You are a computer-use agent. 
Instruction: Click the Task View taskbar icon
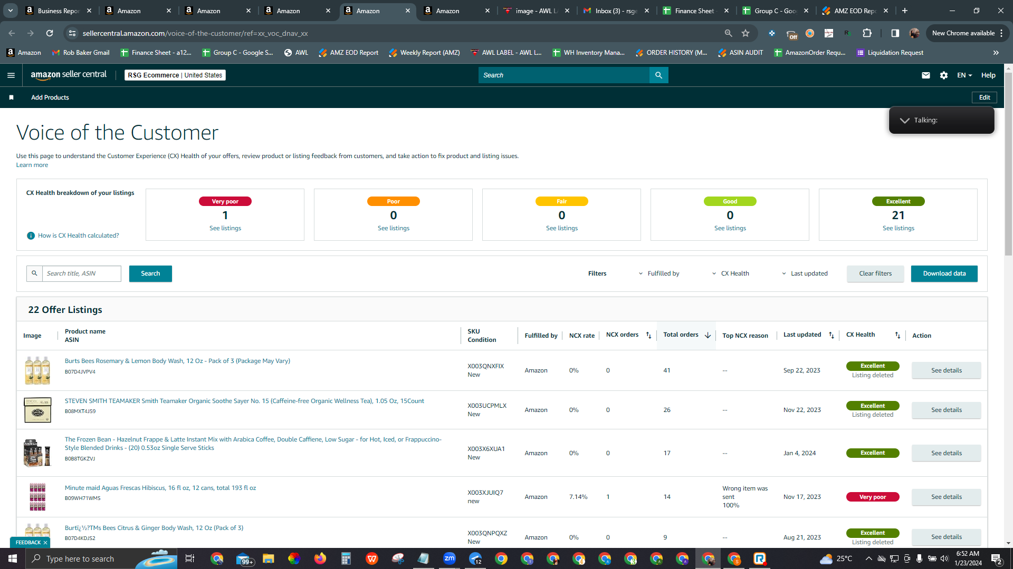pyautogui.click(x=190, y=558)
